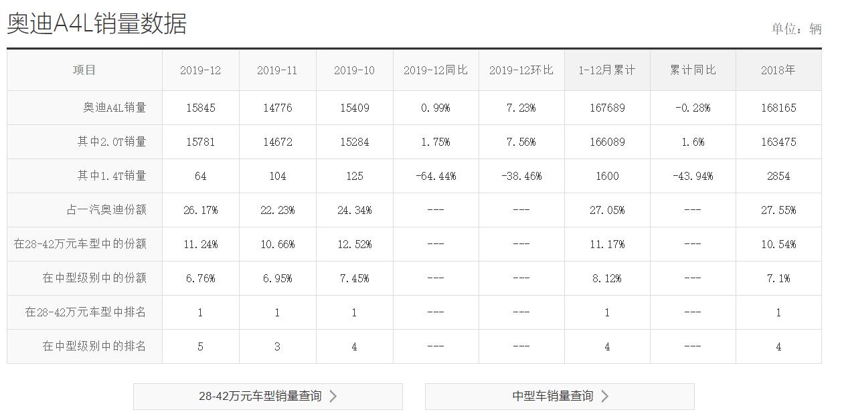Click the 累计同比 column header
842x418 pixels.
(x=693, y=70)
